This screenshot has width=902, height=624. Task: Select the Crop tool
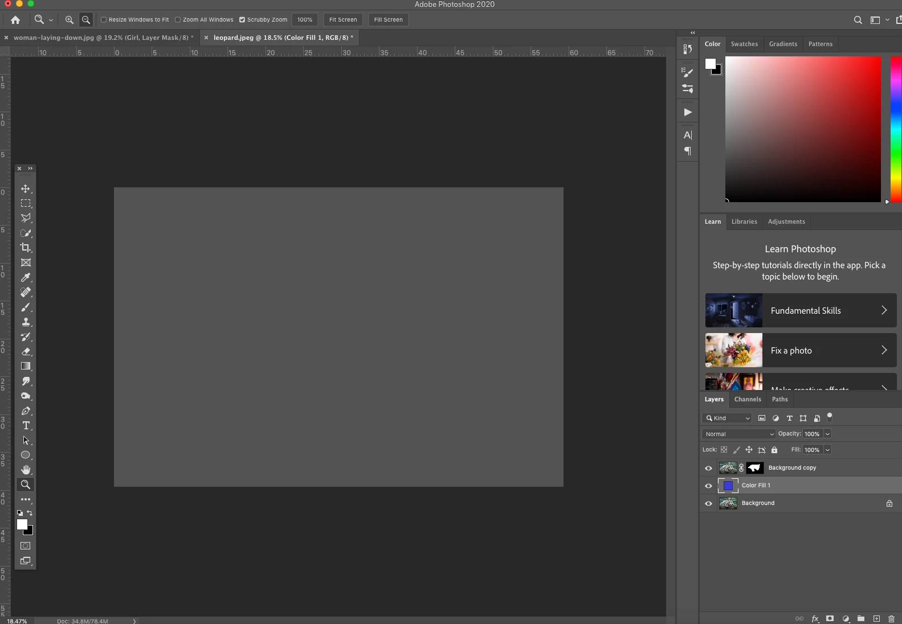(26, 248)
